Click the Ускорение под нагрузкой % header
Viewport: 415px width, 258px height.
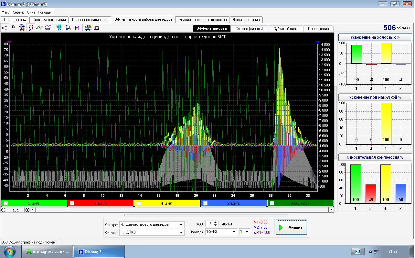coord(375,97)
